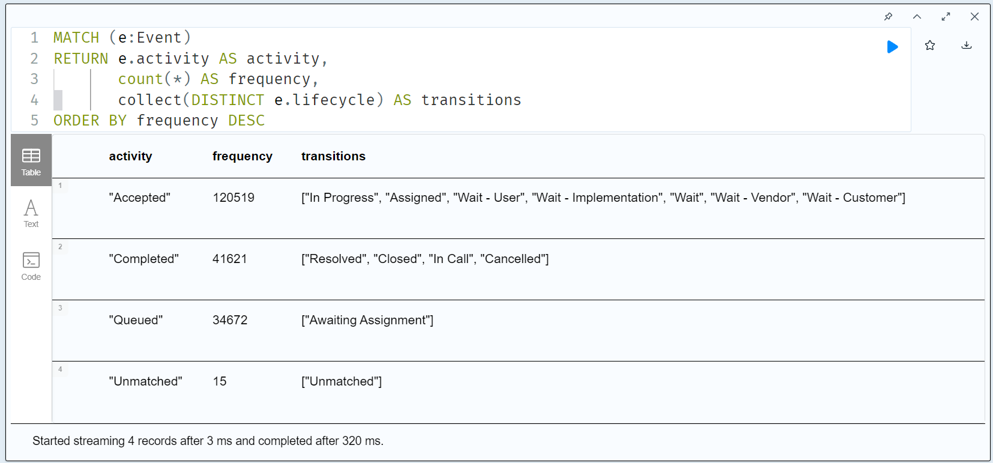Image resolution: width=993 pixels, height=463 pixels.
Task: Open the Code view
Action: (31, 266)
